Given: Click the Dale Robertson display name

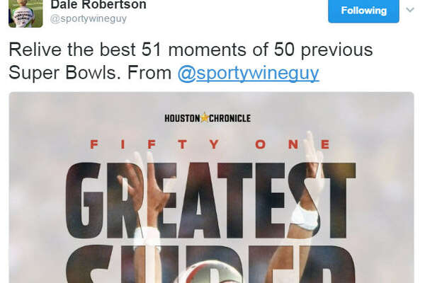Looking at the screenshot, I should pos(98,5).
